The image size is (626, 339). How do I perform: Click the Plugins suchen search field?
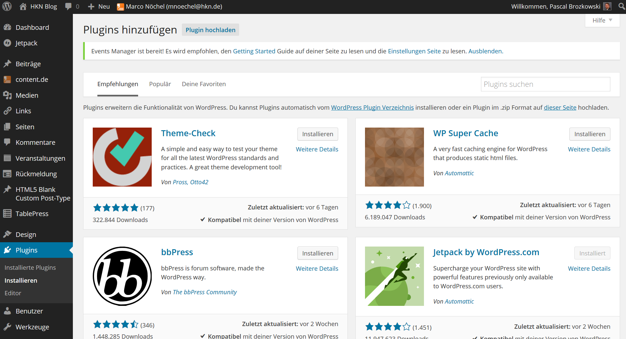coord(545,84)
